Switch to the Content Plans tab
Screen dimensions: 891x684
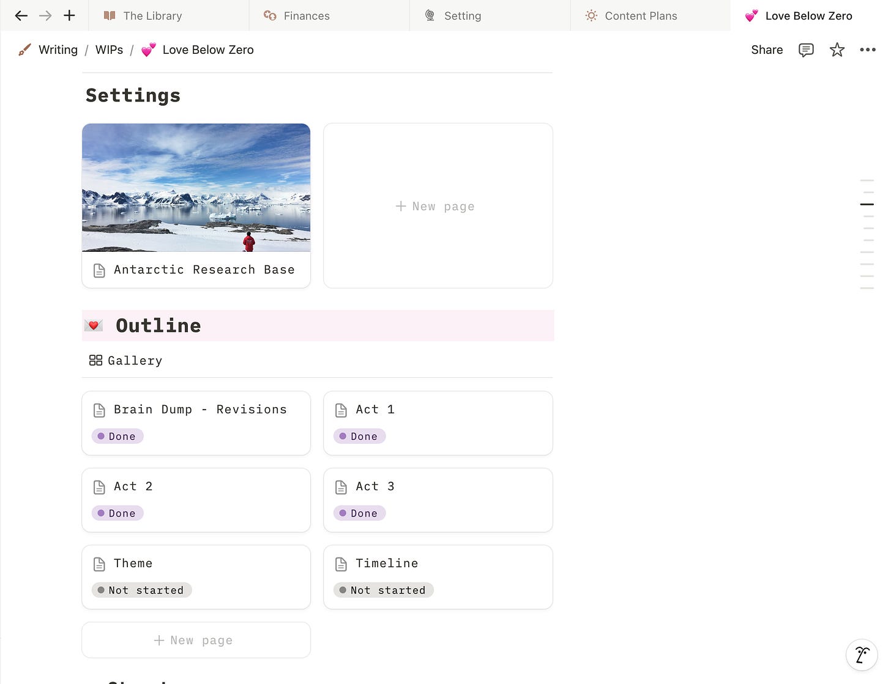651,16
